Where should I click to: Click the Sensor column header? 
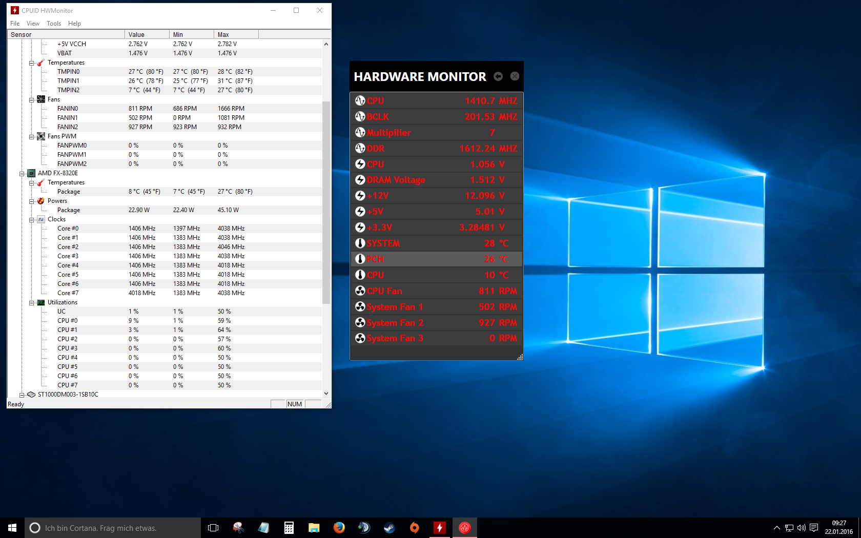point(66,34)
